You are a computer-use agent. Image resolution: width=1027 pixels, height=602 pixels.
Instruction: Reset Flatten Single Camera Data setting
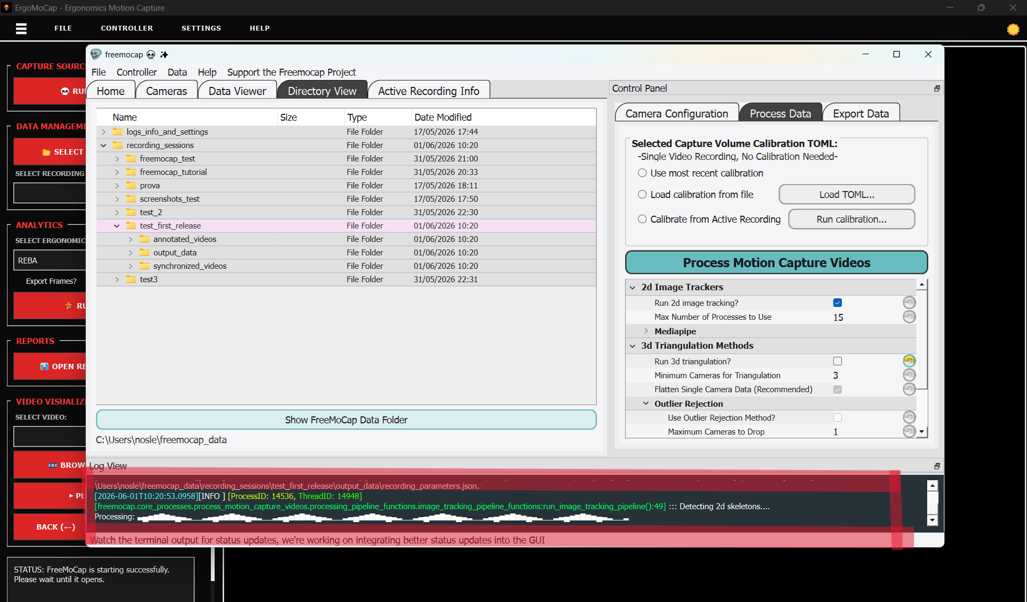tap(909, 389)
